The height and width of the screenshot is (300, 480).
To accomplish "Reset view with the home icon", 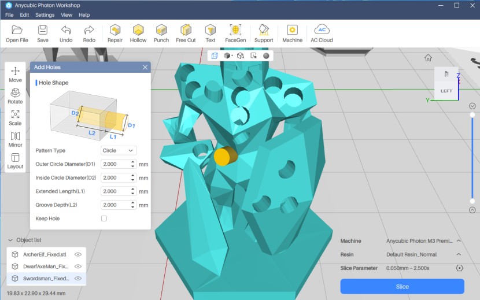I will click(x=428, y=58).
